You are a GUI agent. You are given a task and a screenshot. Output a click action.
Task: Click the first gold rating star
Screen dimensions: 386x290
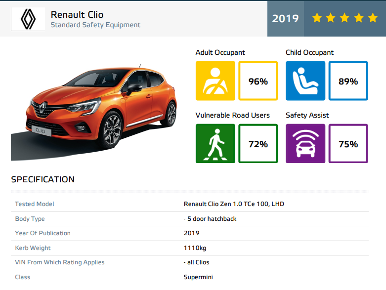317,18
